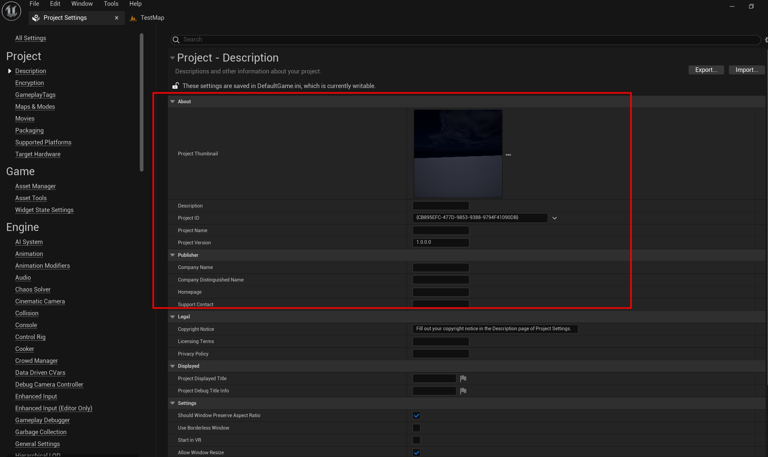Close the Project Settings tab
Viewport: 768px width, 457px height.
coord(117,18)
